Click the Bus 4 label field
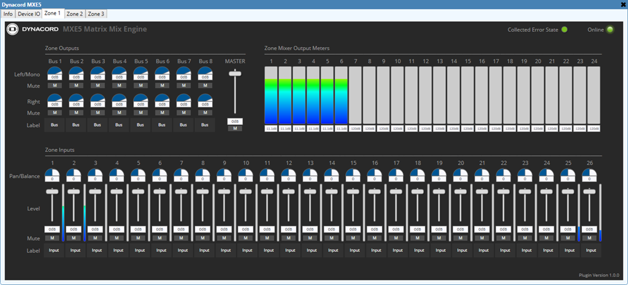 tap(119, 125)
